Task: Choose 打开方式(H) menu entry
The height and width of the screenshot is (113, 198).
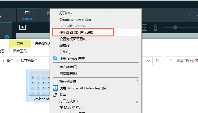Action: [x=68, y=101]
